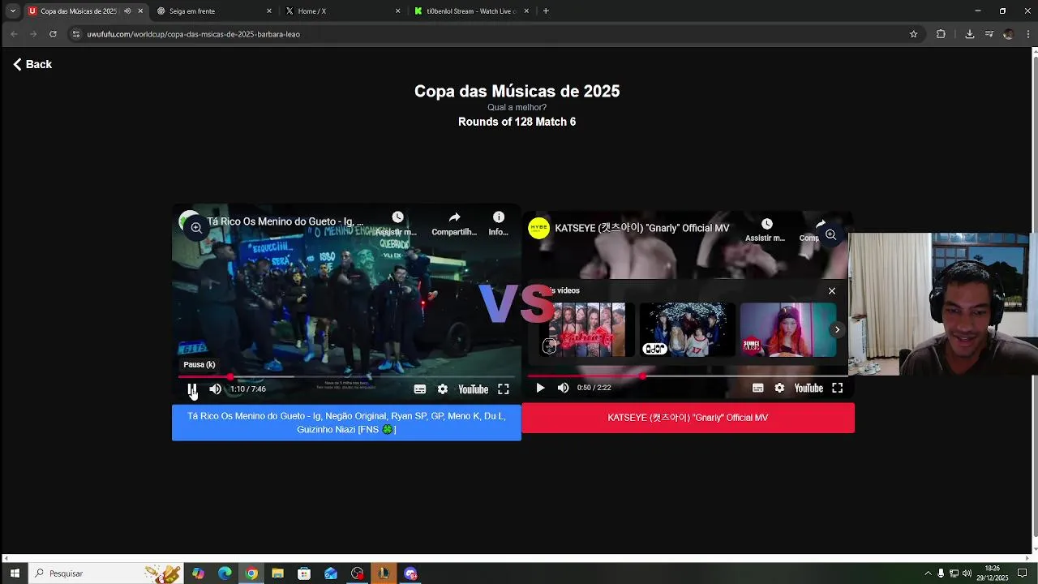
Task: Zoom the Tá Rico video with magnifier
Action: click(x=196, y=228)
